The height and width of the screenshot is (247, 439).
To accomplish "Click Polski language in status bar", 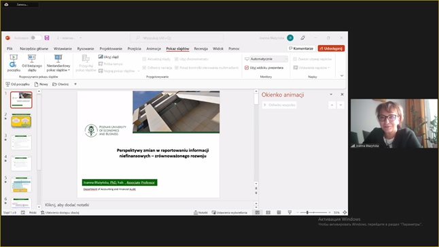I will coord(33,212).
